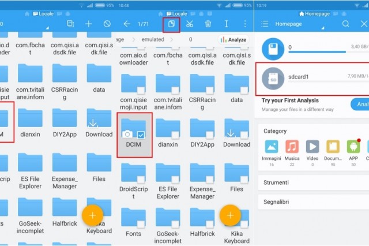Tap the 10:19 clock in right status bar
This screenshot has height=246, width=369.
261,5
